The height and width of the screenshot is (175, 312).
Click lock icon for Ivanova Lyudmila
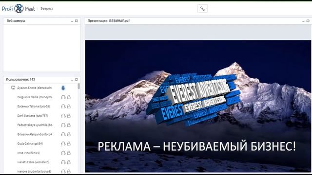coord(69,172)
